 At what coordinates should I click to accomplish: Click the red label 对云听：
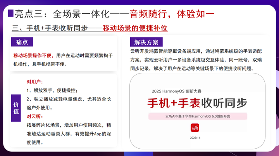[x=35, y=116]
